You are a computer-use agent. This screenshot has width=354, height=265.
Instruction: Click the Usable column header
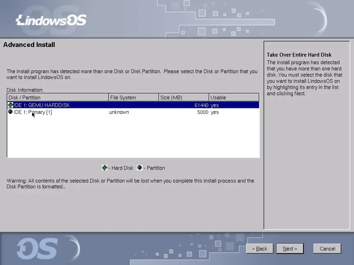234,97
